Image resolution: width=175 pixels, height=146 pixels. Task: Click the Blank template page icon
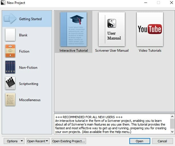coord(10,35)
